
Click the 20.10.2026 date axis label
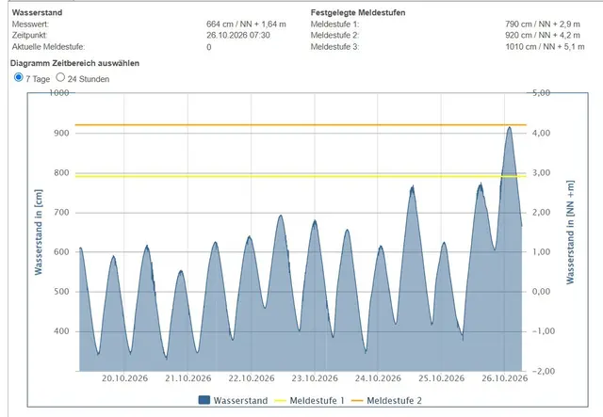(124, 378)
